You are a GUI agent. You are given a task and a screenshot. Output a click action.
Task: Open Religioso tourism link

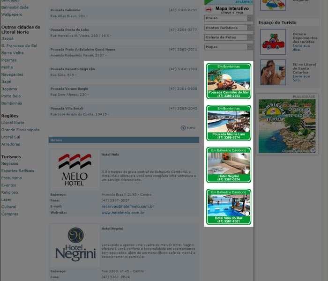point(10,192)
